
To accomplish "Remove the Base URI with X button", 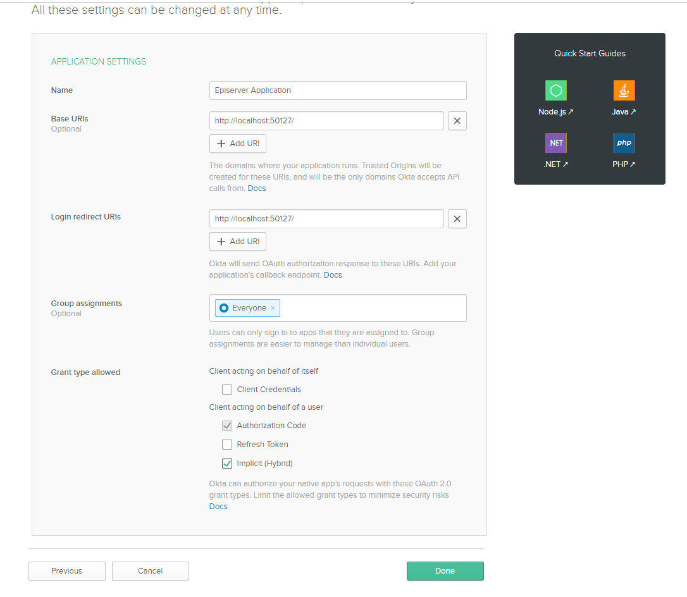I will point(457,121).
